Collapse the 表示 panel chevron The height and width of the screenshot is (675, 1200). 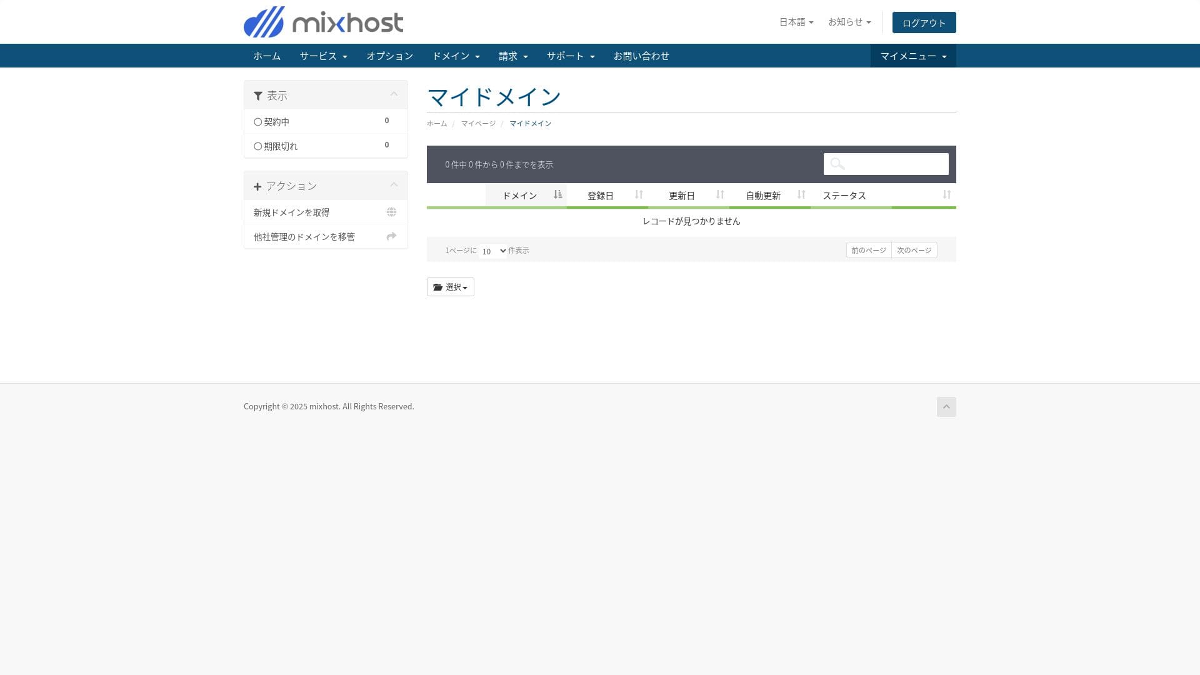tap(394, 94)
